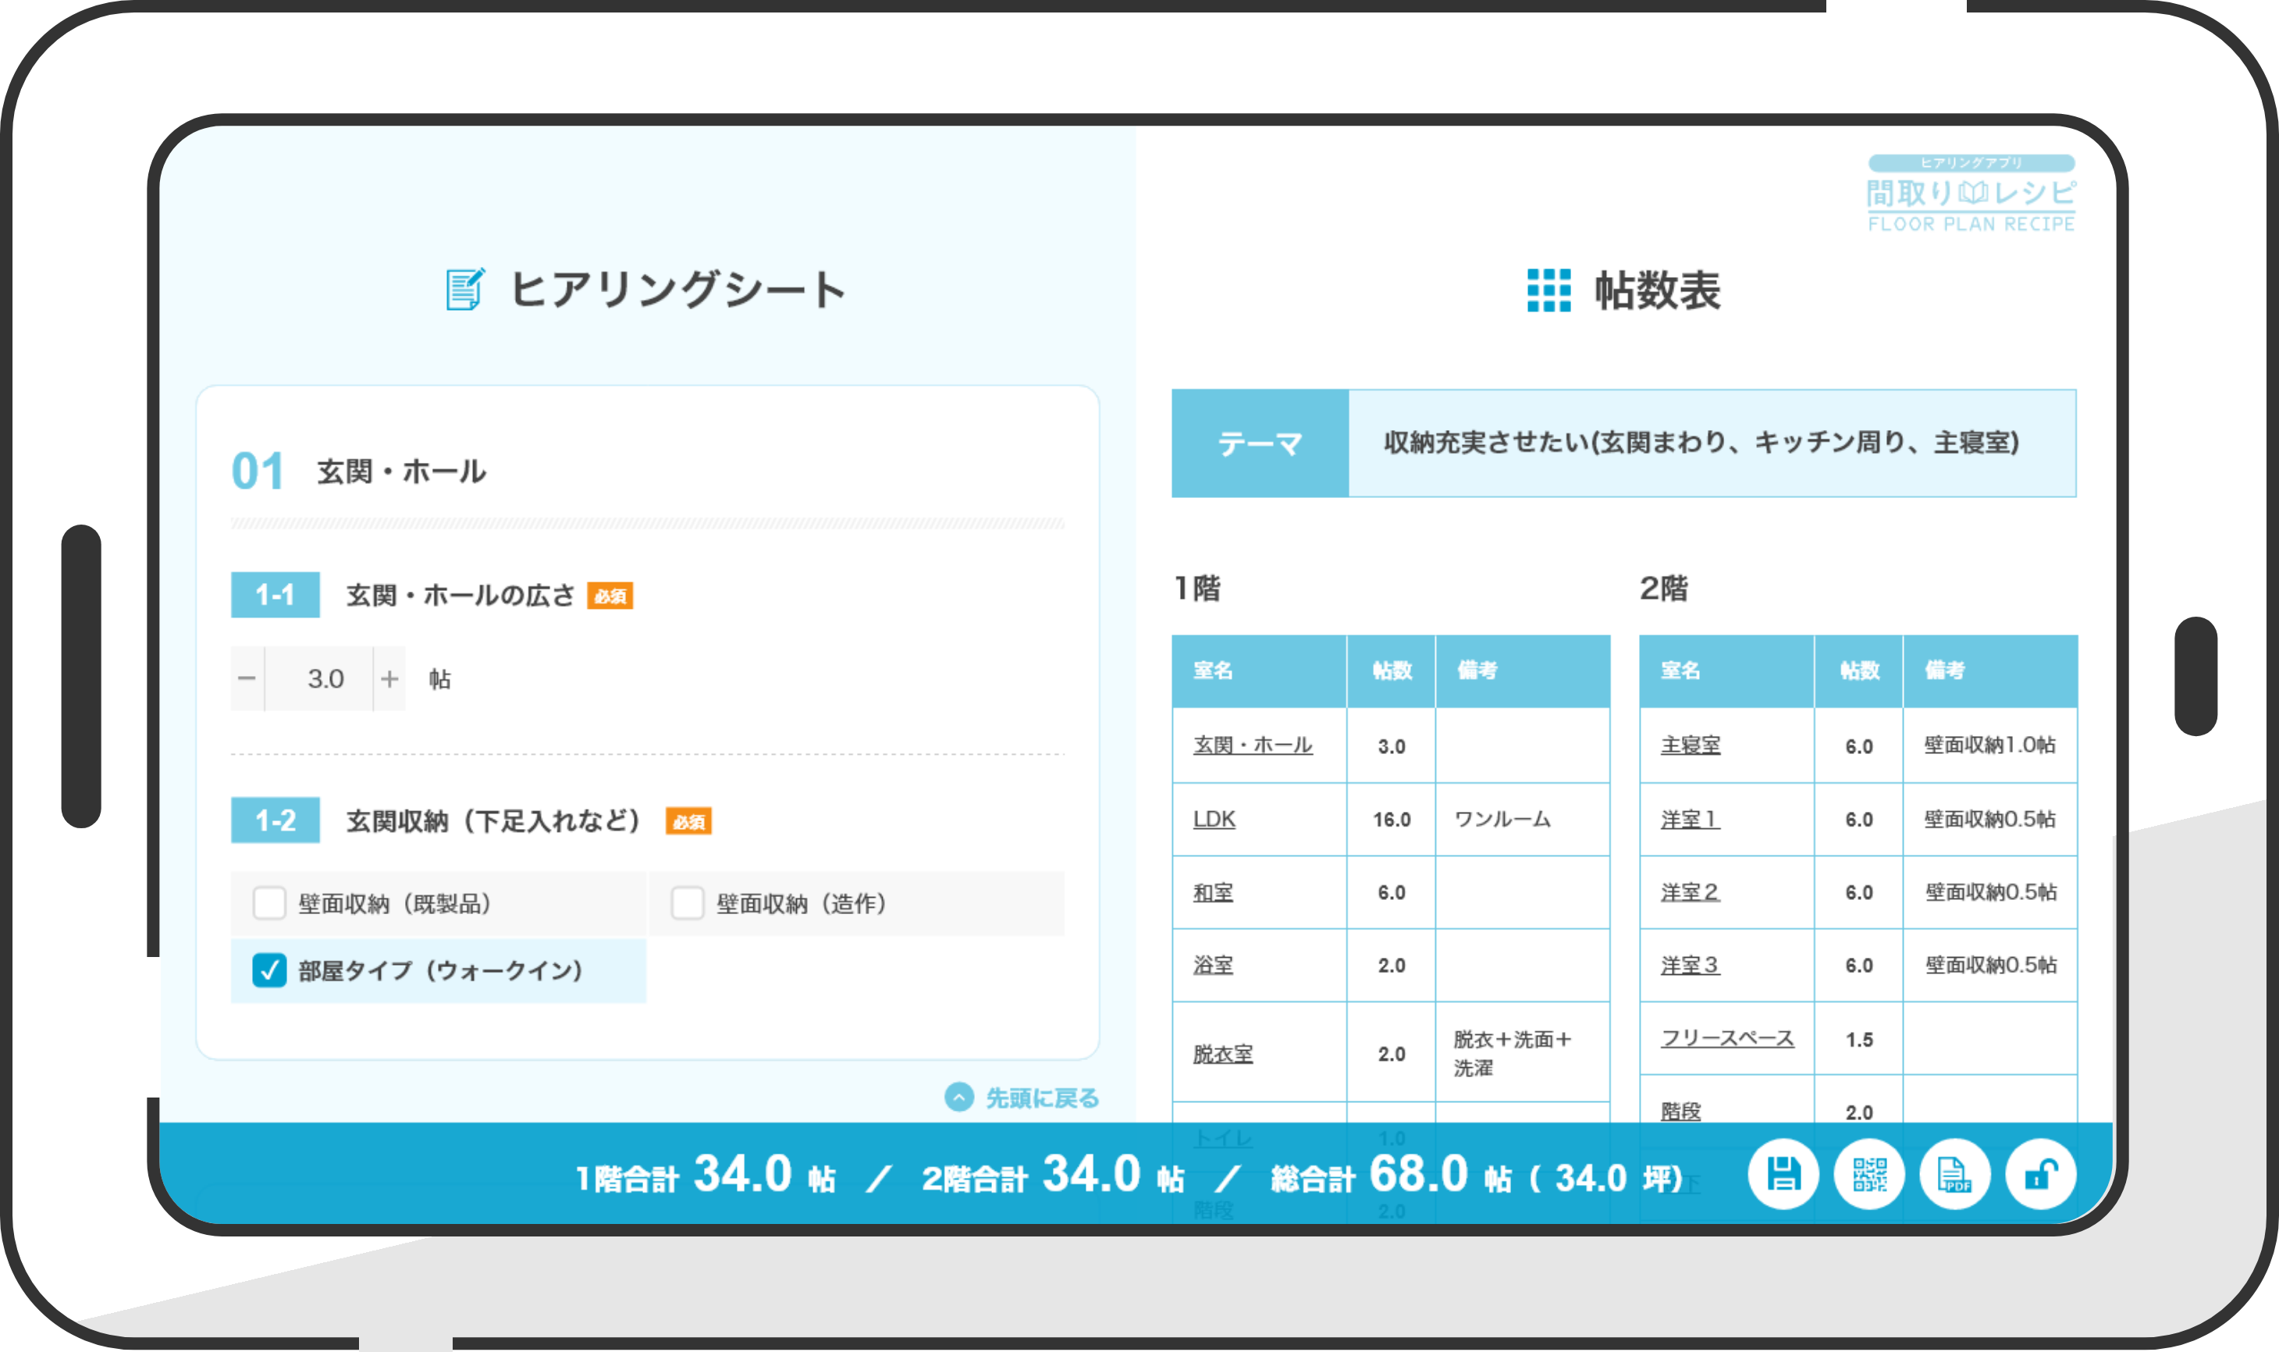Click the 3.0 帖 value field
The height and width of the screenshot is (1352, 2279).
coord(320,679)
